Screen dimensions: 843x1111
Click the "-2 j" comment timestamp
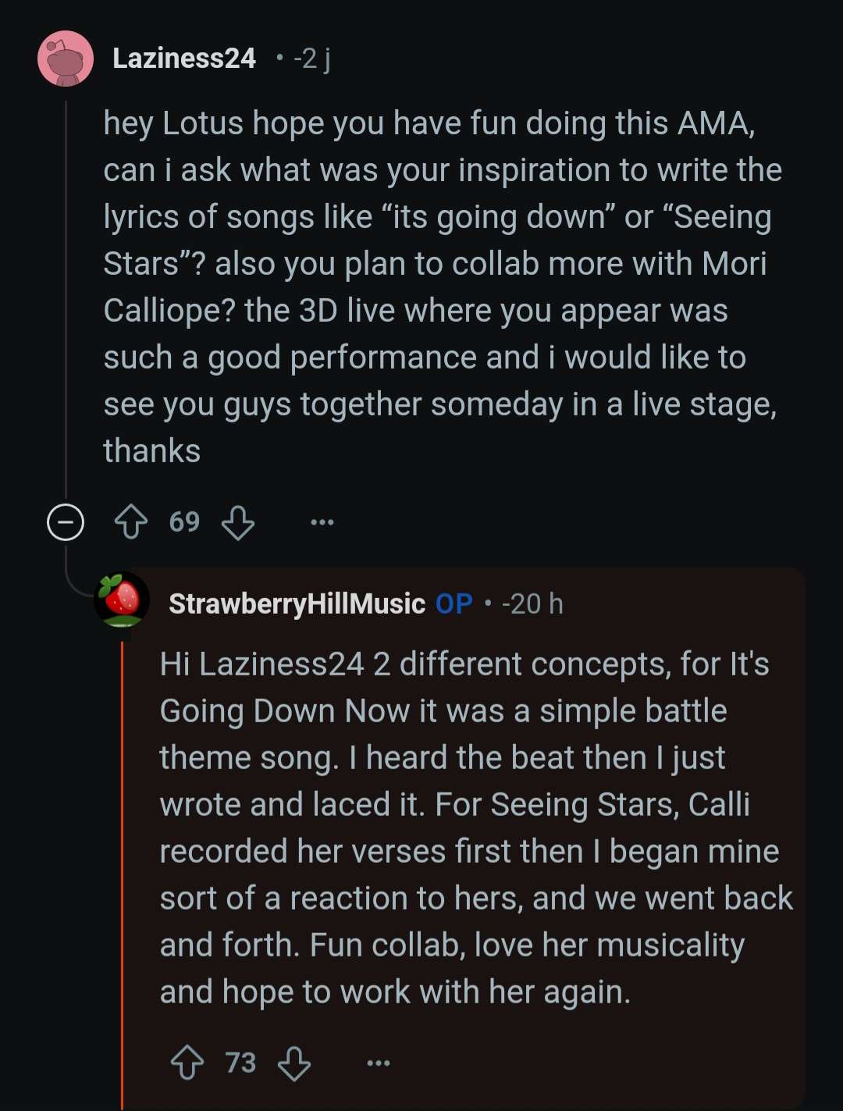[311, 59]
